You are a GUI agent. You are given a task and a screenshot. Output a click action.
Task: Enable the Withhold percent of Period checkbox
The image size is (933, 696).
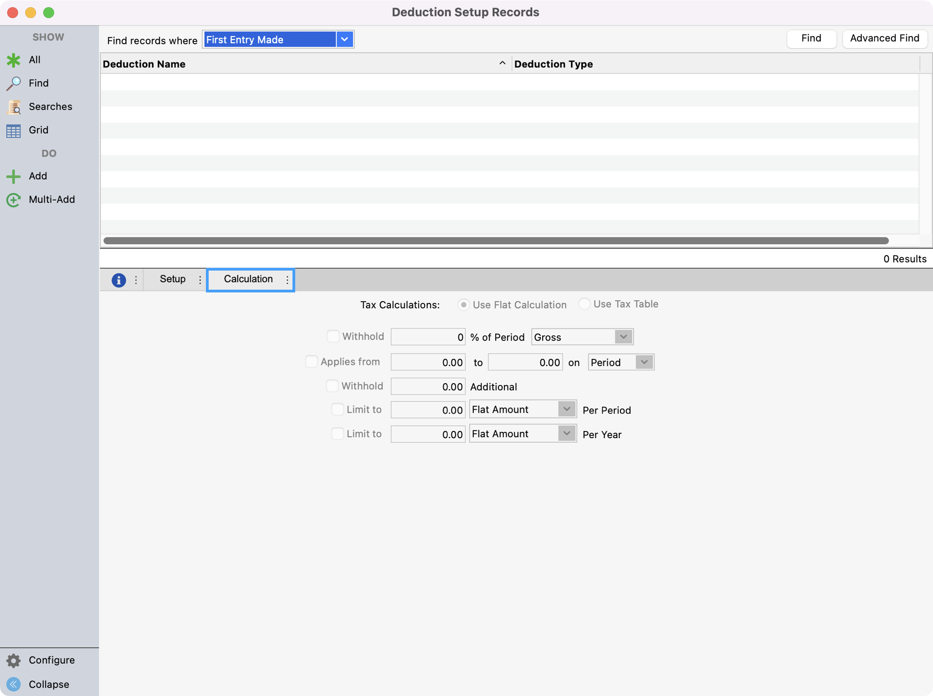tap(333, 337)
